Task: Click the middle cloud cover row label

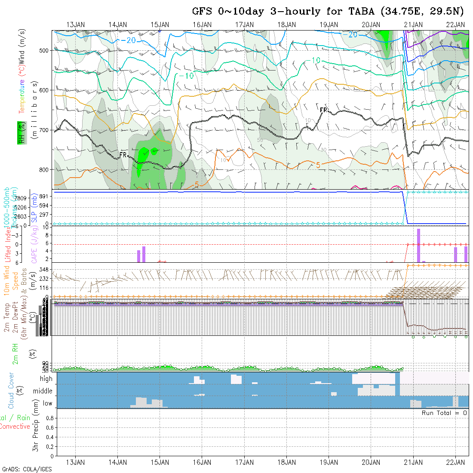Action: (43, 391)
